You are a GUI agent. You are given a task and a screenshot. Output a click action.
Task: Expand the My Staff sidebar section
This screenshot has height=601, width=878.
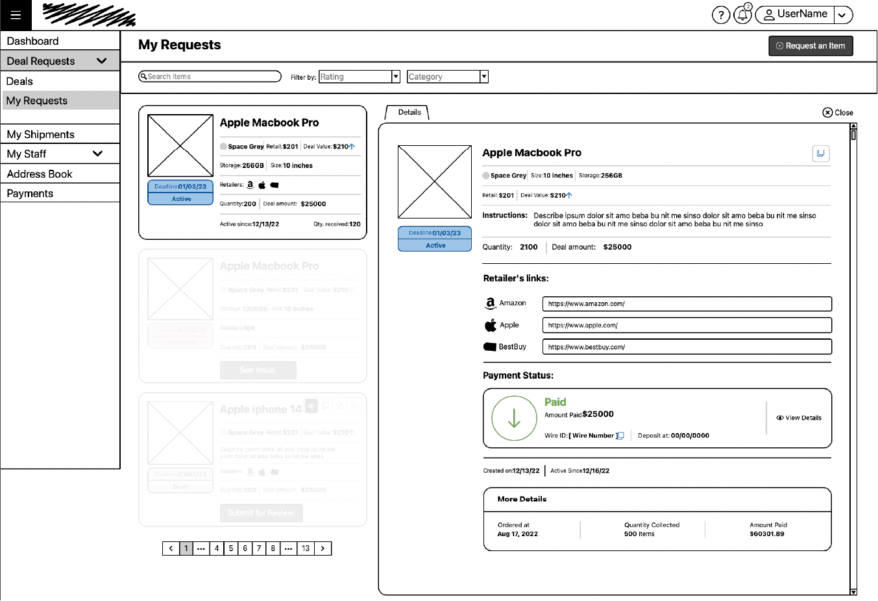(x=98, y=154)
